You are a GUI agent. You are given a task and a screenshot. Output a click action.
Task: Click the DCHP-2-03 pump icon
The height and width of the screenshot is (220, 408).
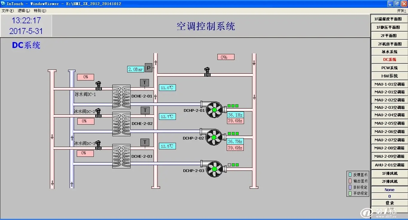(x=214, y=169)
